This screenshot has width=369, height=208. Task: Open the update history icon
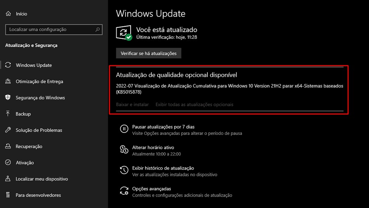(x=124, y=170)
